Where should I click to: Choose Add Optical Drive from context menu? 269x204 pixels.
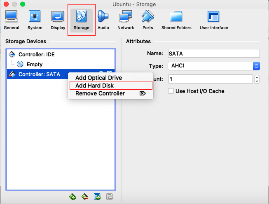[110, 78]
